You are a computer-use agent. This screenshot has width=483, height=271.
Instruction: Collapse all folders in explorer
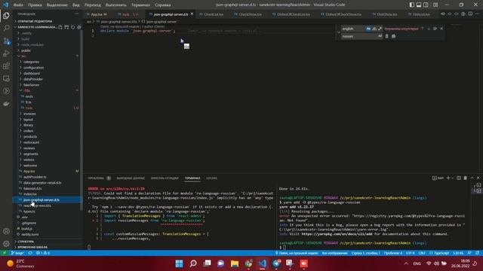78,27
